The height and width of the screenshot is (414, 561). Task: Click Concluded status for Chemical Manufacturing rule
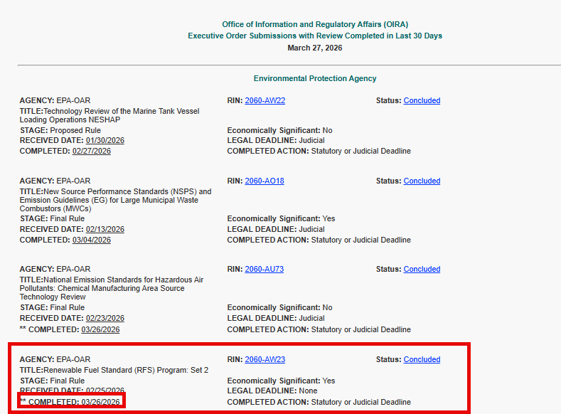422,269
